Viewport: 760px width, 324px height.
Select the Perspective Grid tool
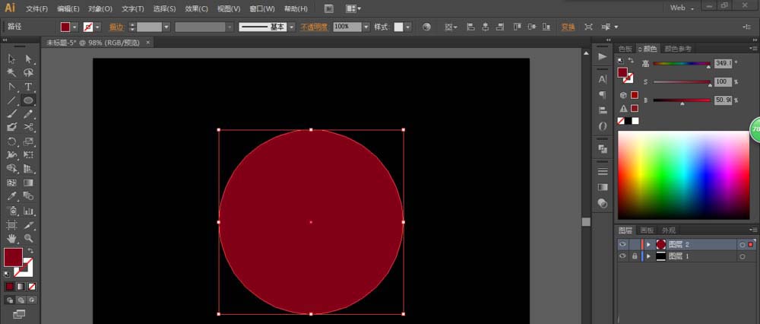pos(29,169)
